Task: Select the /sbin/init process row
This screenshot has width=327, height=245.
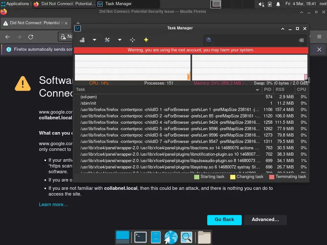Action: click(191, 103)
